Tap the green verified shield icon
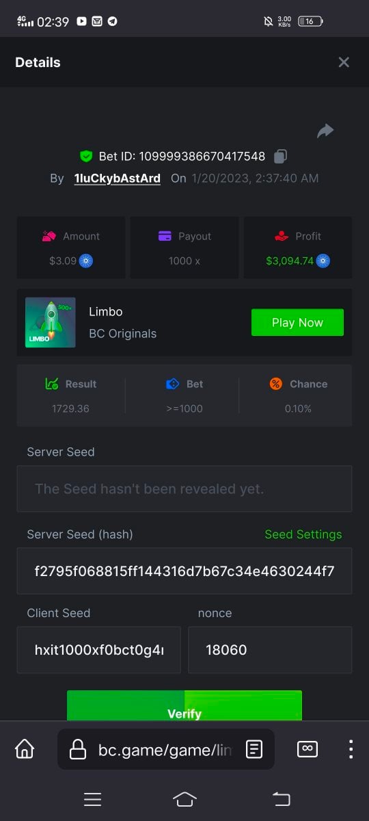This screenshot has width=369, height=821. point(86,157)
